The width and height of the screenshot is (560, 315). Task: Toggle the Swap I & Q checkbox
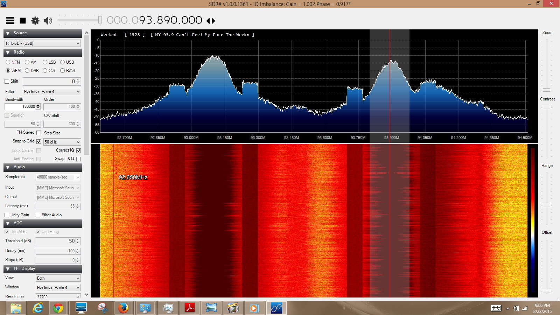coord(78,159)
